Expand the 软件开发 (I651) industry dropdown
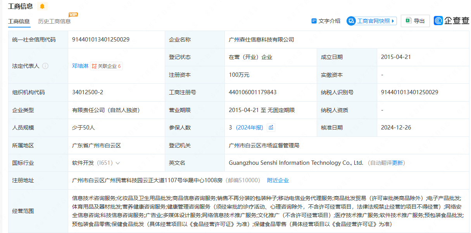471x233 pixels. tap(118, 163)
